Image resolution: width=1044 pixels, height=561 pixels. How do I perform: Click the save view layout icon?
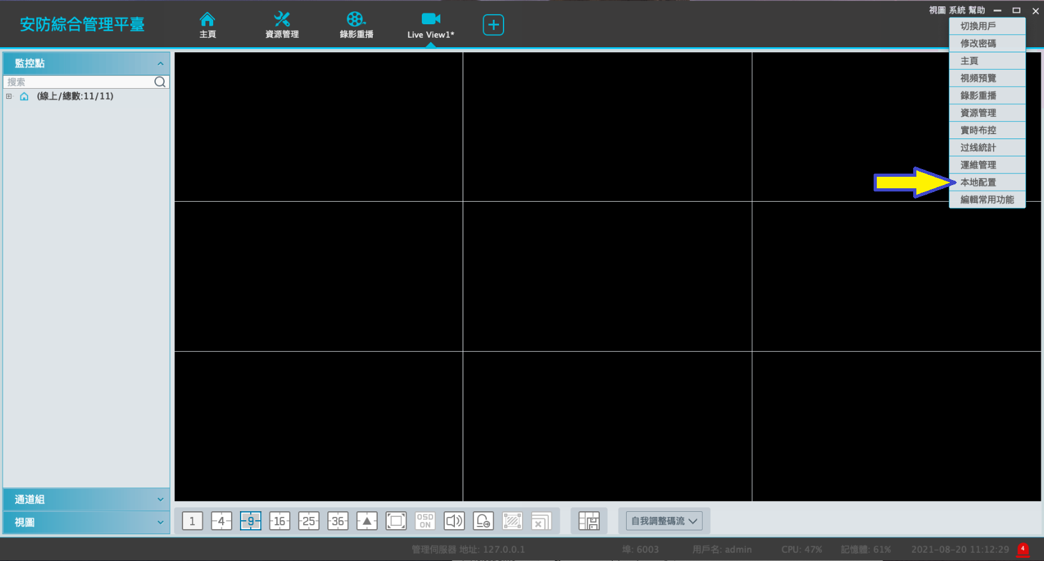[588, 521]
